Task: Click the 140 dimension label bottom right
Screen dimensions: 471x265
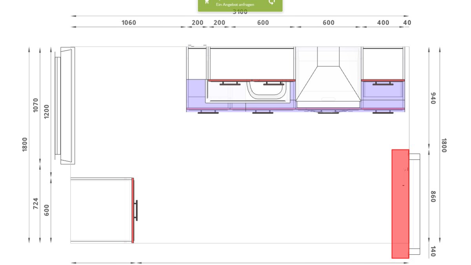Action: [x=433, y=251]
